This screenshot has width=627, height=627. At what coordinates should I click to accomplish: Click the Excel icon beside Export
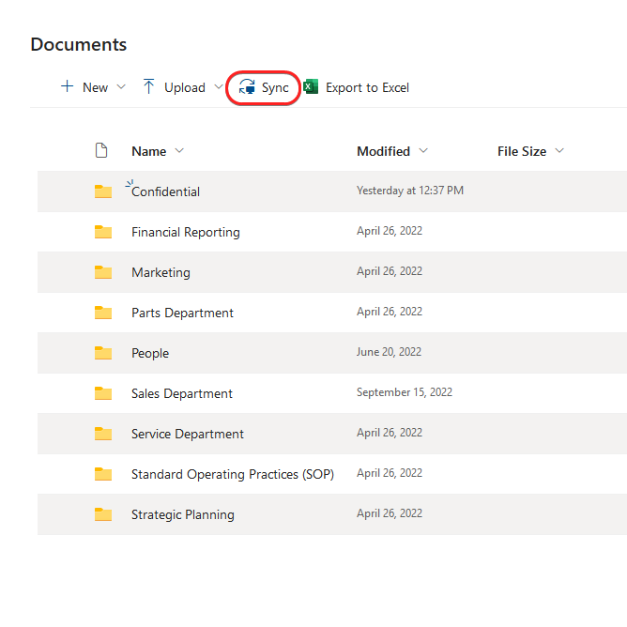click(311, 87)
